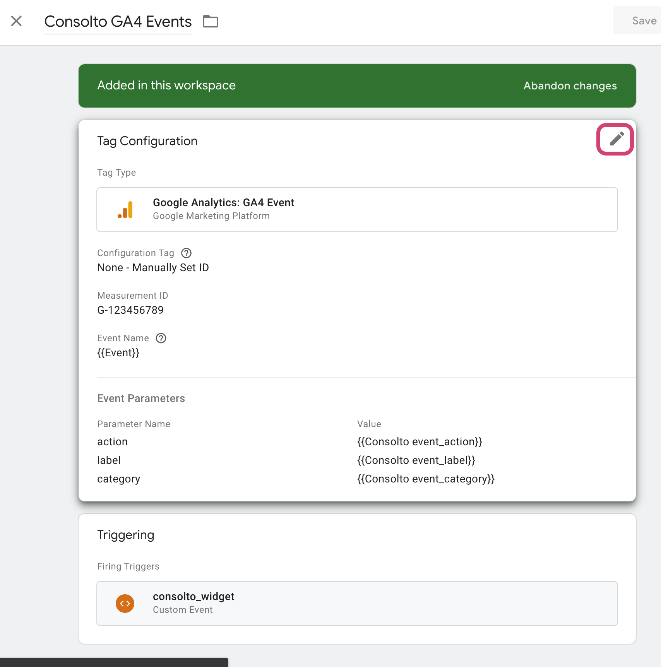The height and width of the screenshot is (667, 661).
Task: Select the Google Analytics: GA4 Event tag type
Action: pyautogui.click(x=357, y=210)
